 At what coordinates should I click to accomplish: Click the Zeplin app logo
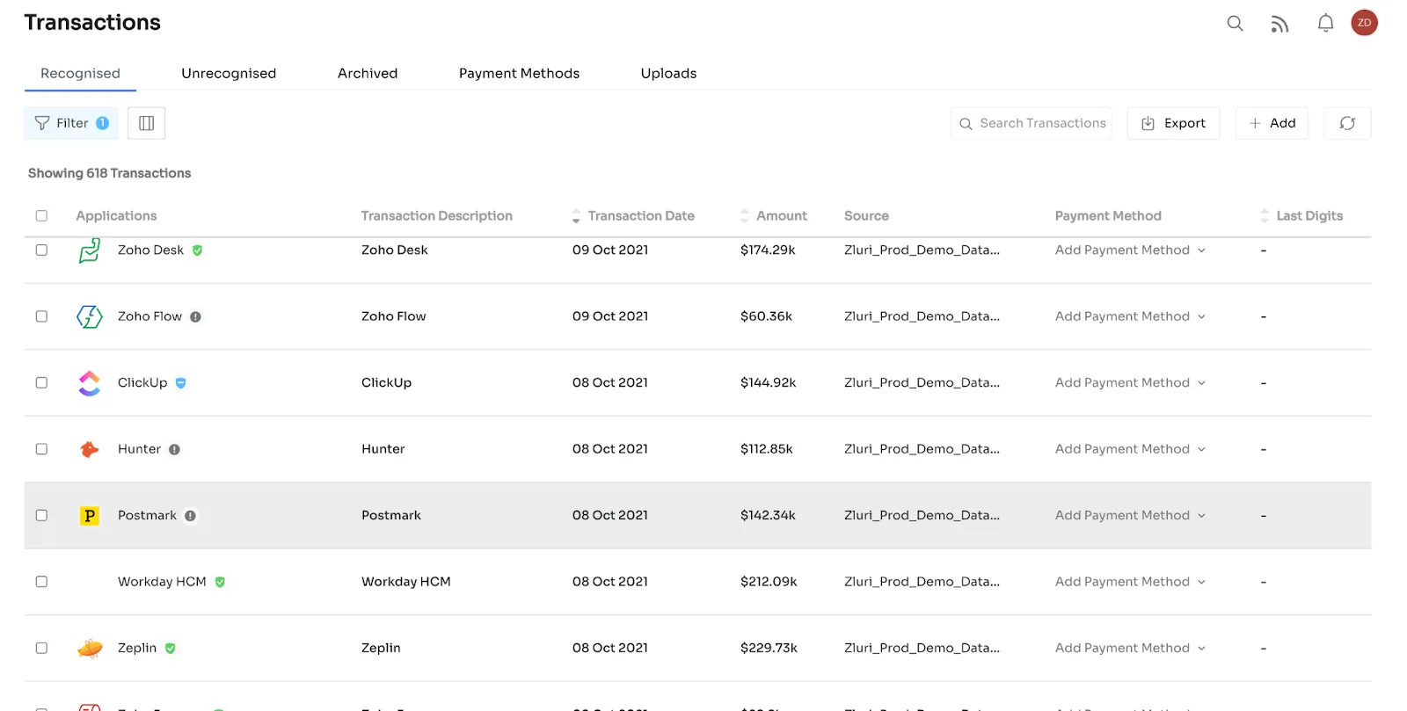tap(90, 649)
